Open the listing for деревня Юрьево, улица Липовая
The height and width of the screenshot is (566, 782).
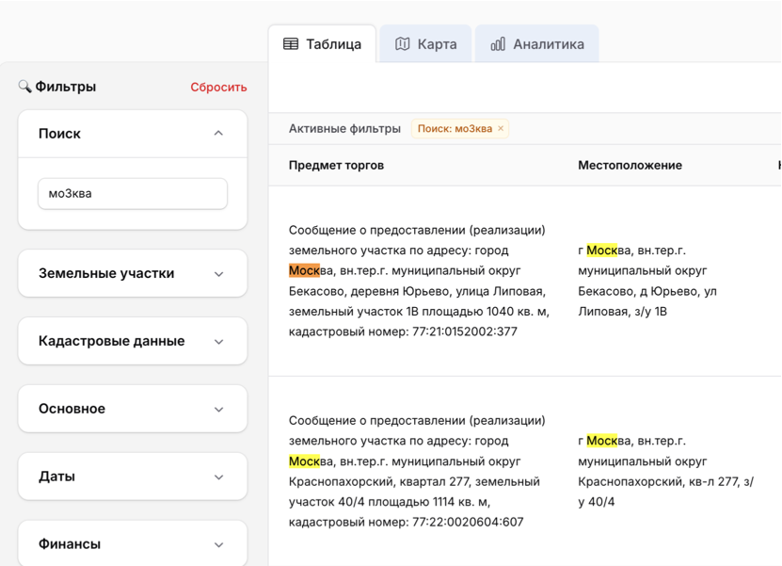click(x=418, y=281)
